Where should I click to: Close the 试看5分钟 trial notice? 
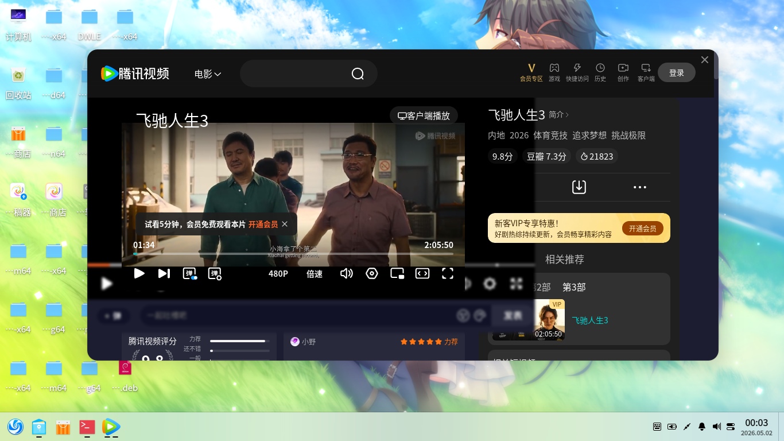(x=285, y=224)
